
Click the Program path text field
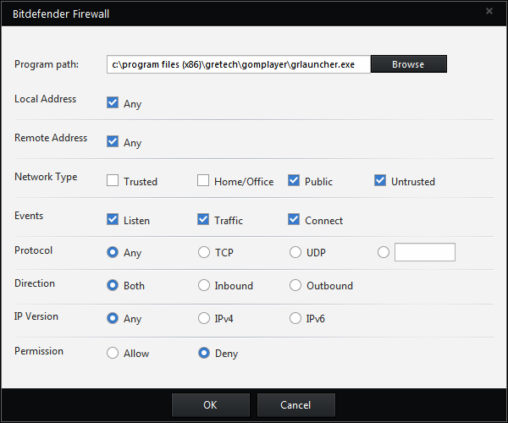tap(238, 64)
